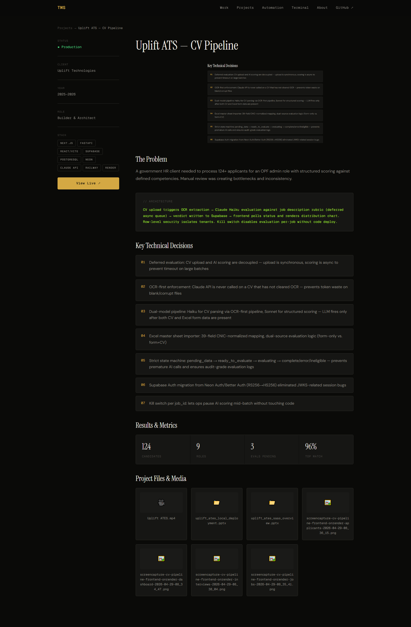Navigate to the About page
The height and width of the screenshot is (627, 411).
click(x=322, y=8)
